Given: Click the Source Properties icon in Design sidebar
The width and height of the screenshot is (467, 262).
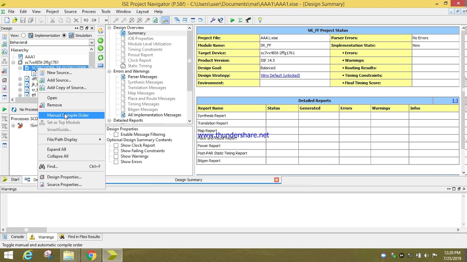Looking at the screenshot, I should pyautogui.click(x=4, y=88).
